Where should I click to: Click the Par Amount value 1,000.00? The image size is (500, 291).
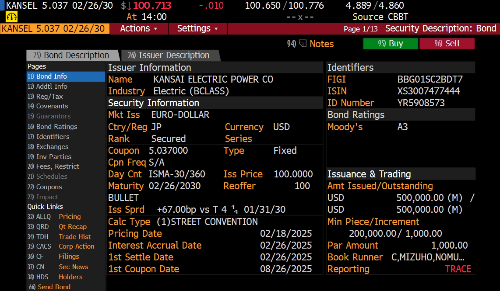(449, 245)
